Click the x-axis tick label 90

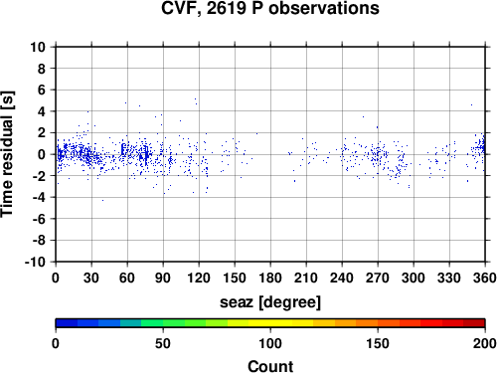163,278
